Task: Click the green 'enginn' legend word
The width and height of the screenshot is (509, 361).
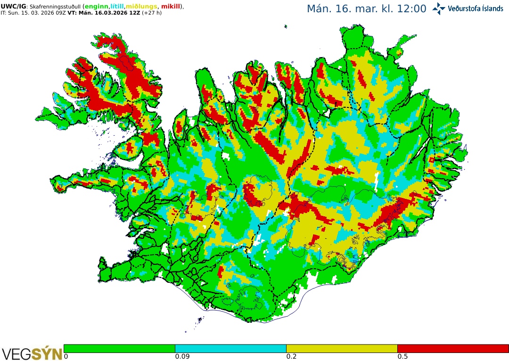Action: click(96, 7)
